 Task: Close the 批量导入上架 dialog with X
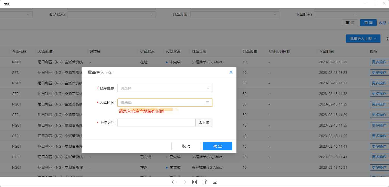point(231,73)
